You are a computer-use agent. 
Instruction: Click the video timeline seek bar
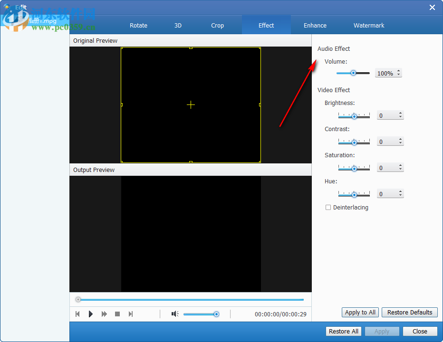click(x=190, y=300)
